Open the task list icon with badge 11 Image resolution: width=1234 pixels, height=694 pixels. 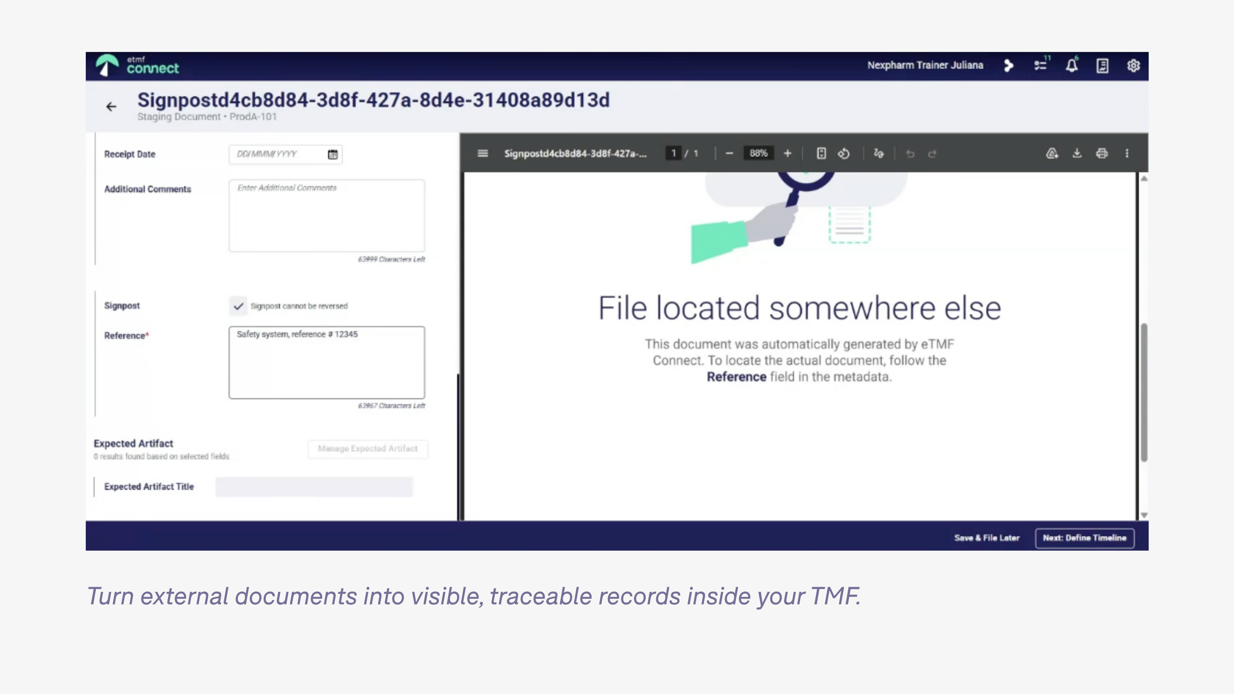(x=1041, y=65)
